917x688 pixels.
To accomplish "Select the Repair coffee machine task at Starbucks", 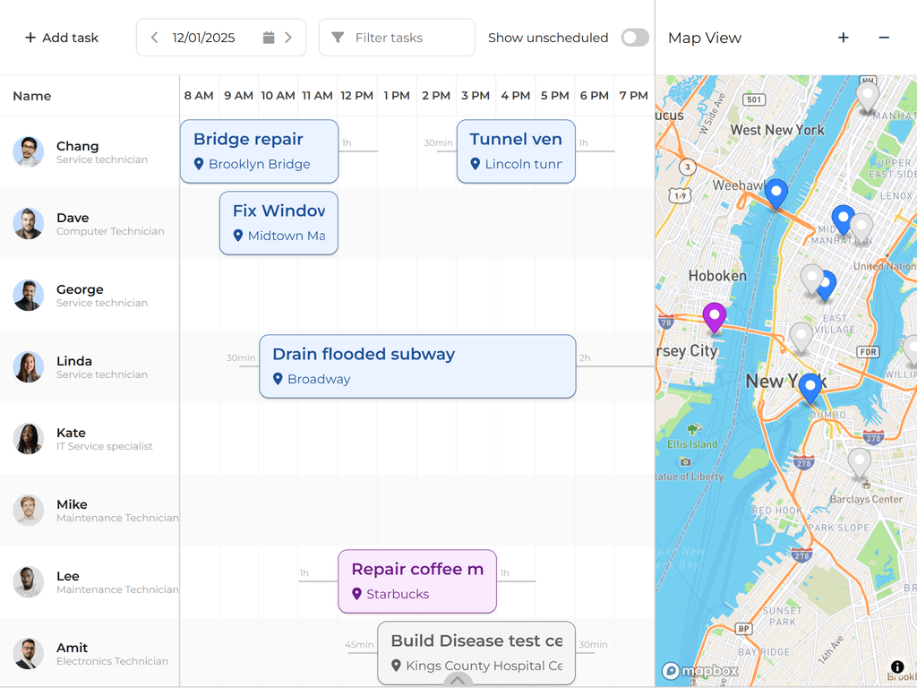I will [417, 581].
